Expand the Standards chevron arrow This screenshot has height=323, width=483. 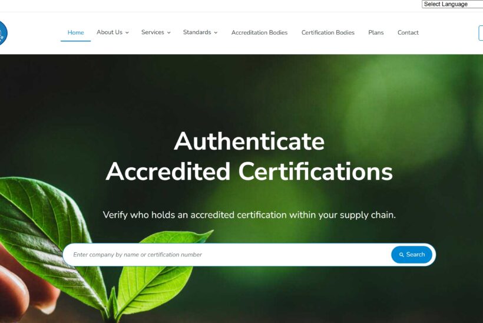tap(216, 32)
